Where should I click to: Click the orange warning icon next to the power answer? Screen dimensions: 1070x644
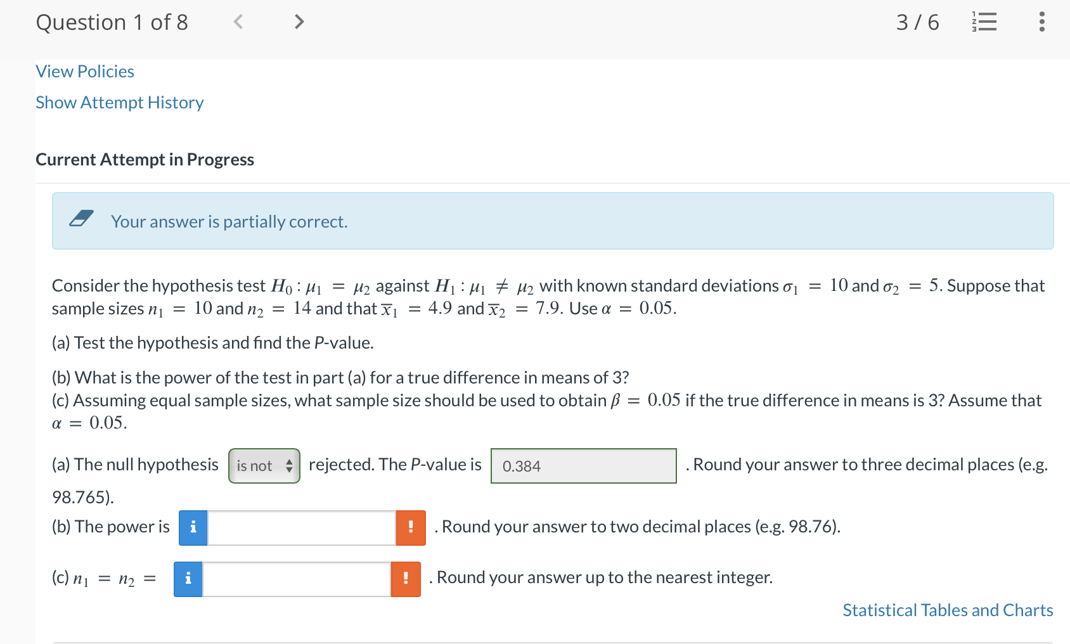point(410,527)
